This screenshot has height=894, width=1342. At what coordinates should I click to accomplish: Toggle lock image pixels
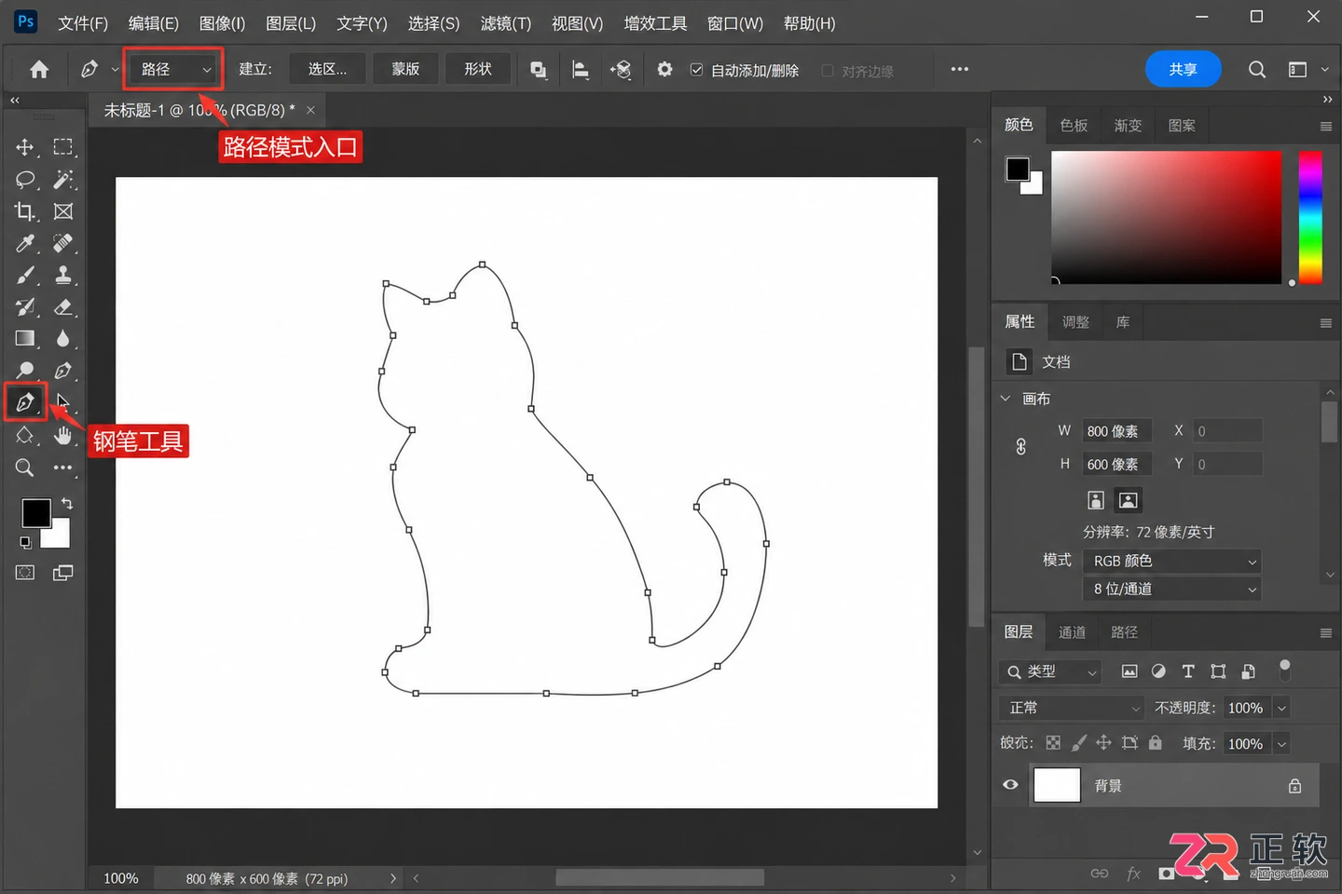1078,742
